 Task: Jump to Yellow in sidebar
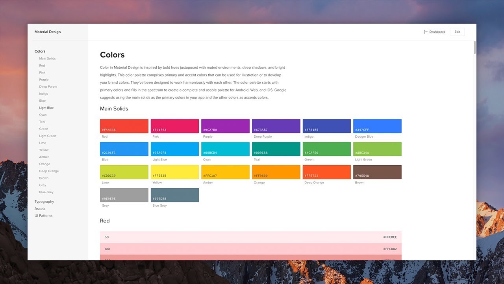point(44,150)
